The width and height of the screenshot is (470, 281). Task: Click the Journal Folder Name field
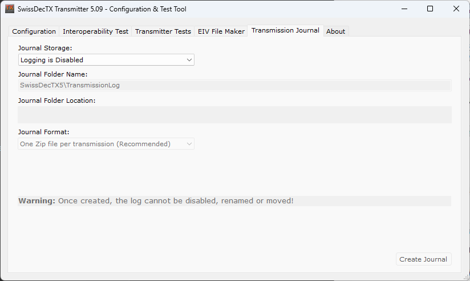234,85
